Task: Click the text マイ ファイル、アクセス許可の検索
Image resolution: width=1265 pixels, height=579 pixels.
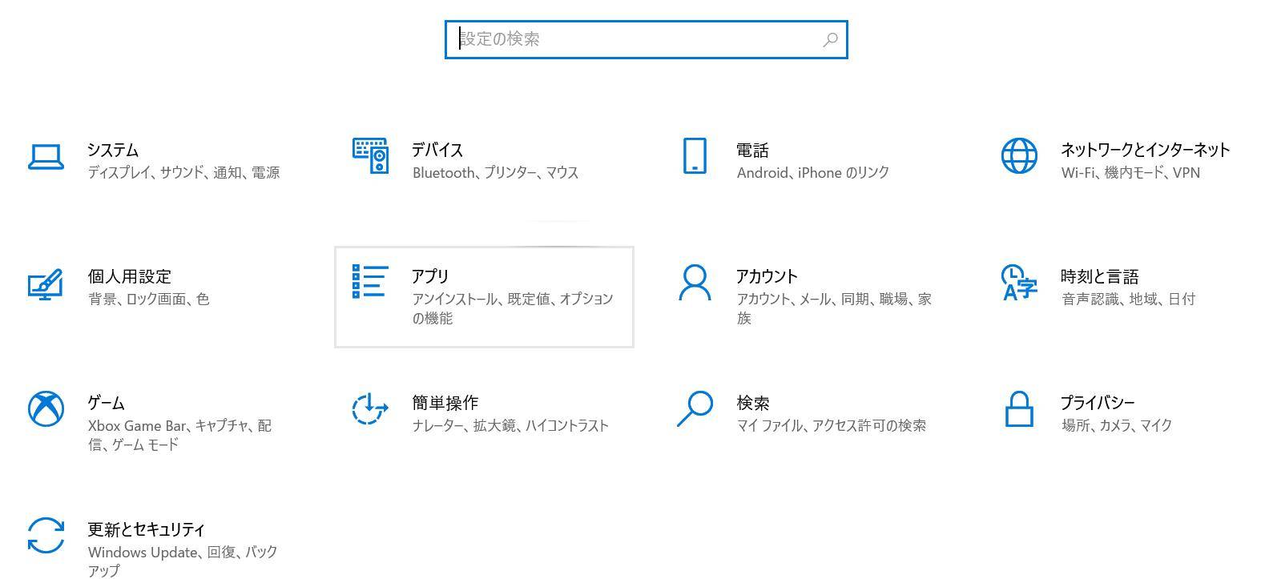Action: 831,425
